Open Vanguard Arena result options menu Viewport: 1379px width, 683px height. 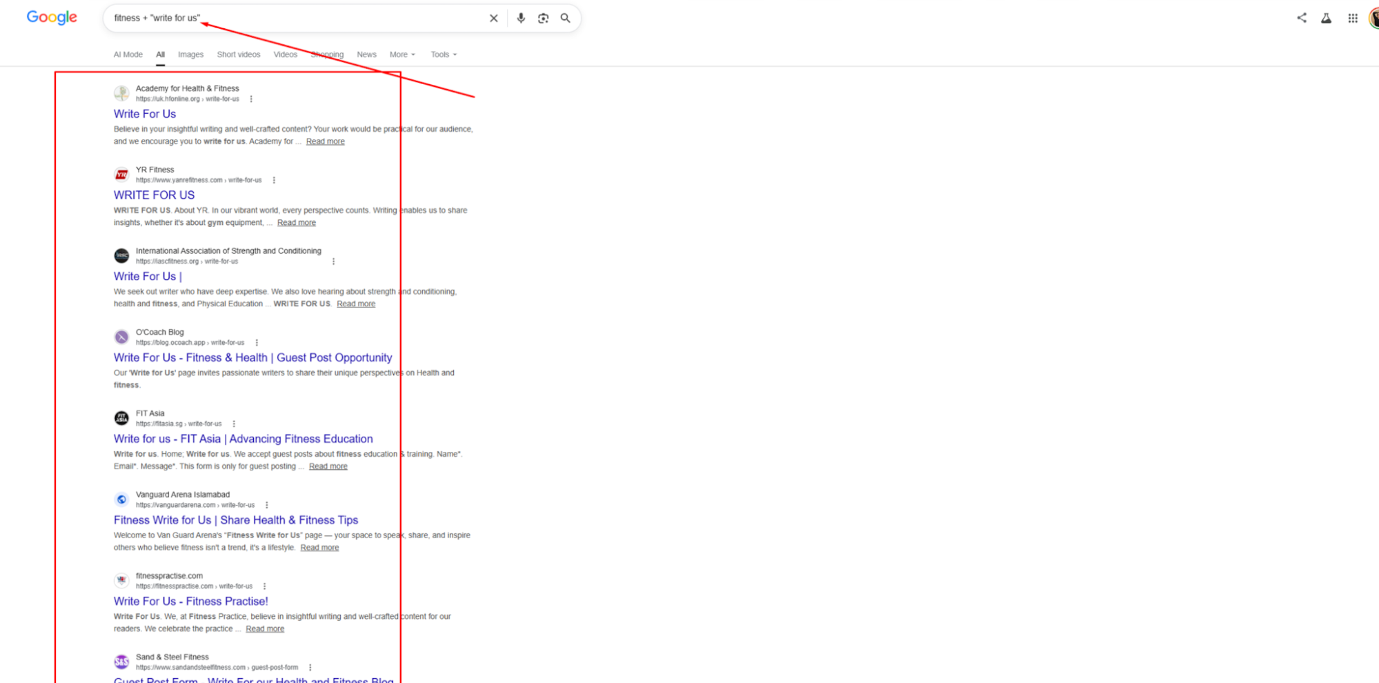266,505
